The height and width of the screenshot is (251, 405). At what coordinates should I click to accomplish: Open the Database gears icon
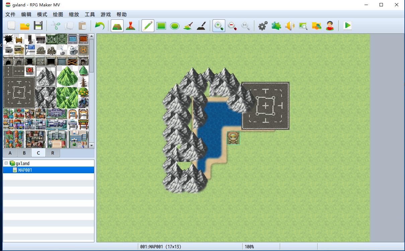pyautogui.click(x=263, y=26)
